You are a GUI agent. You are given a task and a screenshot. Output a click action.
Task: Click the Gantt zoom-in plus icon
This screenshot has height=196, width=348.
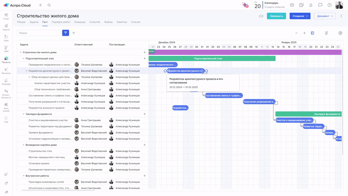[x=304, y=33]
